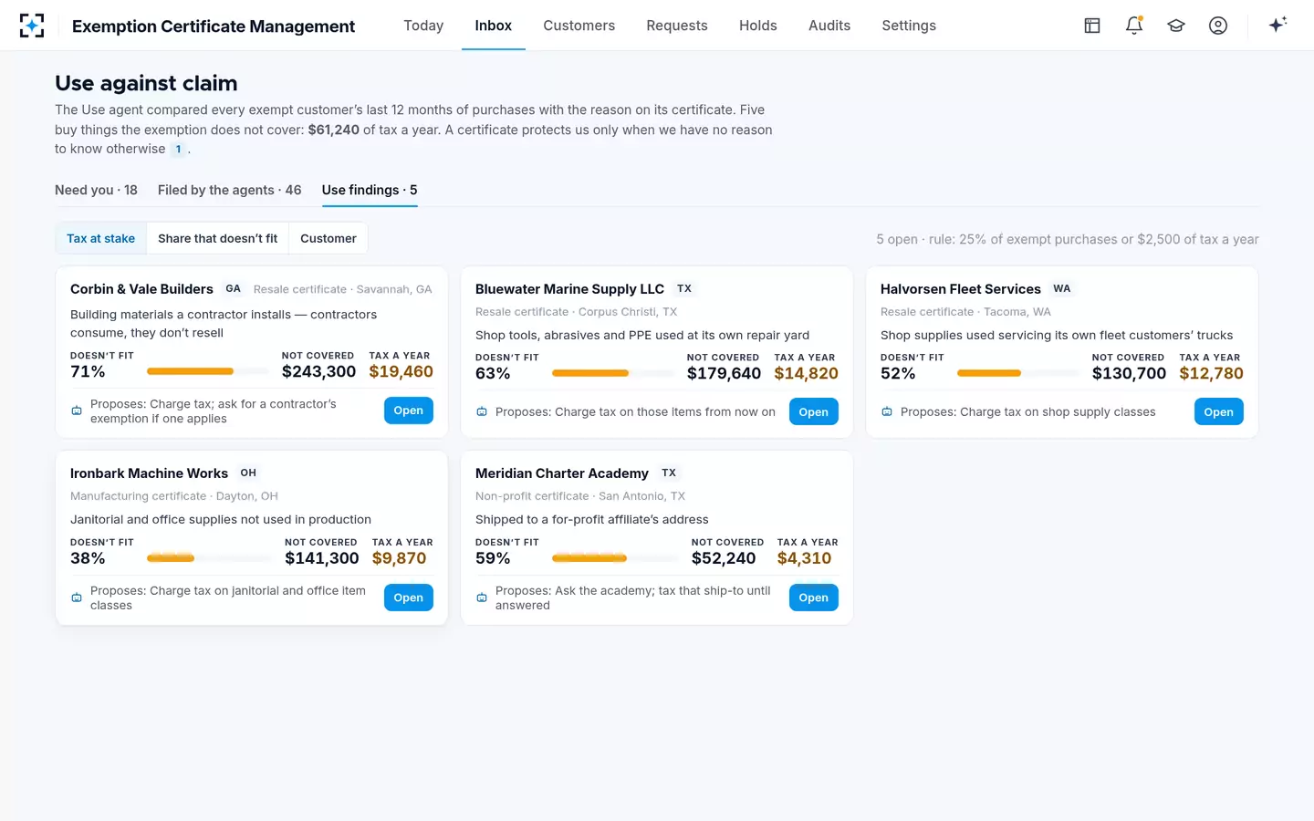
Task: Open the graduation cap learning icon
Action: tap(1176, 26)
